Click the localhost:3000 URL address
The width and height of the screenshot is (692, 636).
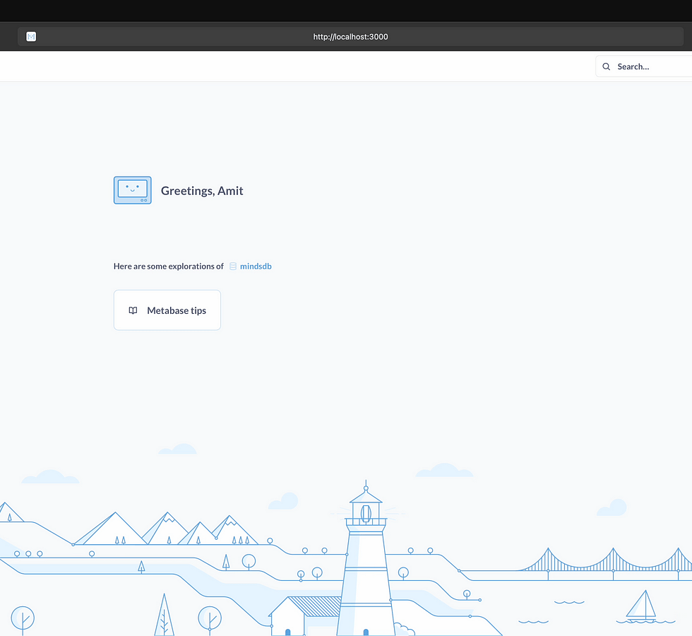pyautogui.click(x=350, y=37)
